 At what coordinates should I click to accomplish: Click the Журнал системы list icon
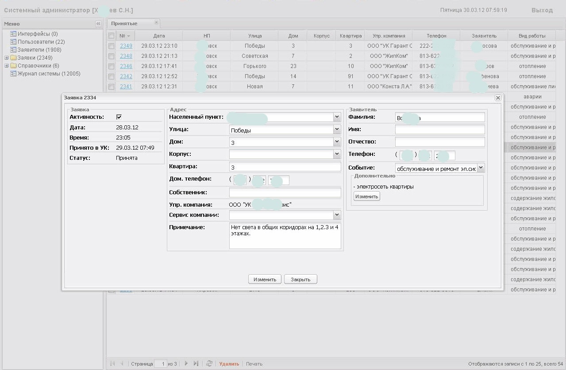13,74
